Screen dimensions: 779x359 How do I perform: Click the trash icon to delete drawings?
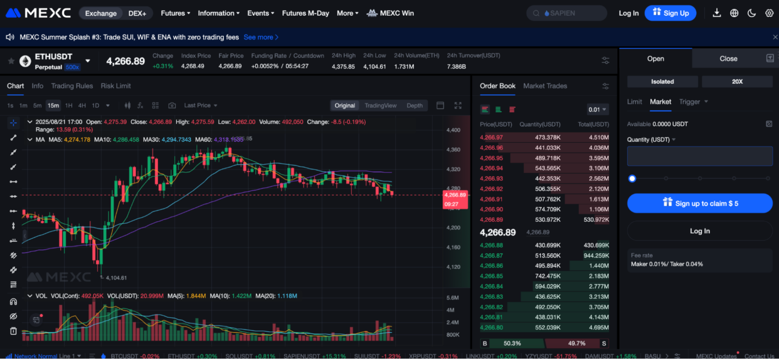click(14, 331)
